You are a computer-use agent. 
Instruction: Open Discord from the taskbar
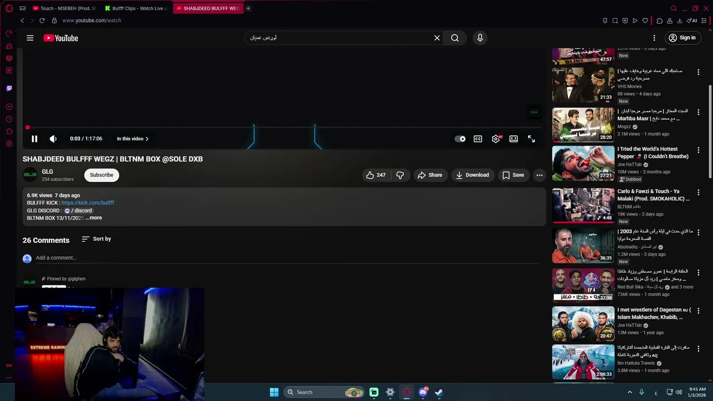[x=423, y=392]
